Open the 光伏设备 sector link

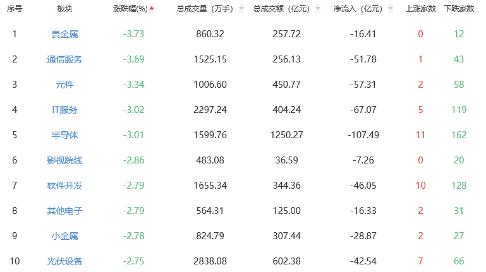coord(64,261)
